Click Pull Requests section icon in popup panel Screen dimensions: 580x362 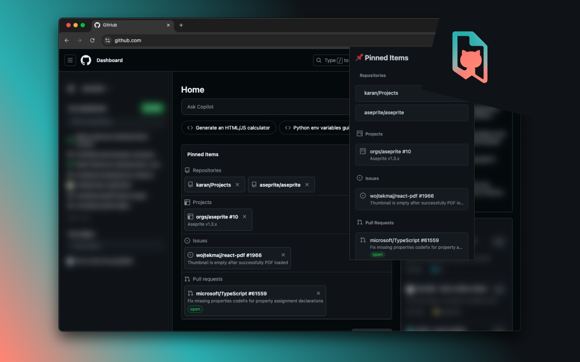[360, 222]
